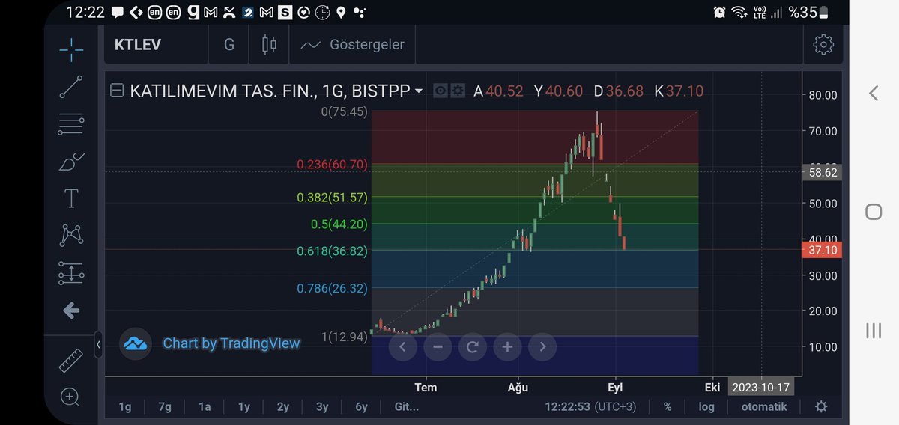Select the 6y time range

(x=361, y=407)
